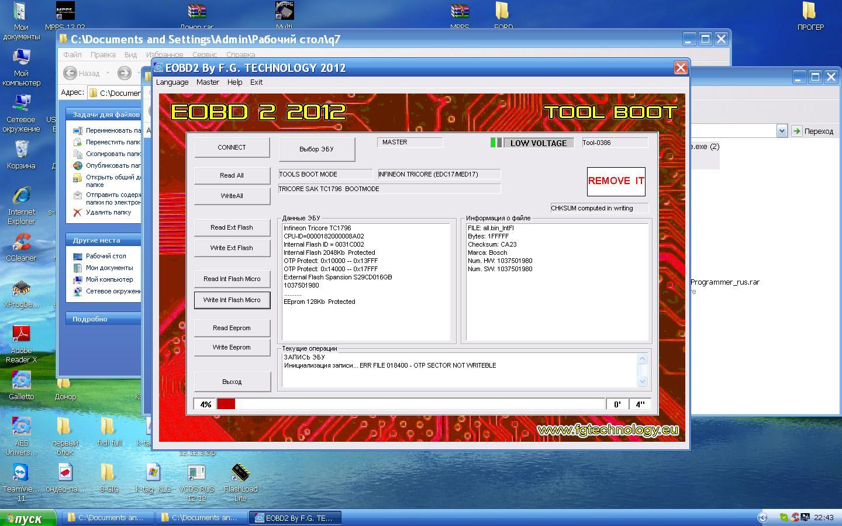Switch to EOBD2 By F.G. TE... taskbar button
Viewport: 842px width, 526px height.
[x=295, y=518]
